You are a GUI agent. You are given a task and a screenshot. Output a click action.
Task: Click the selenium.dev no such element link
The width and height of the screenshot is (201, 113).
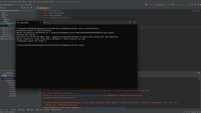[105, 107]
